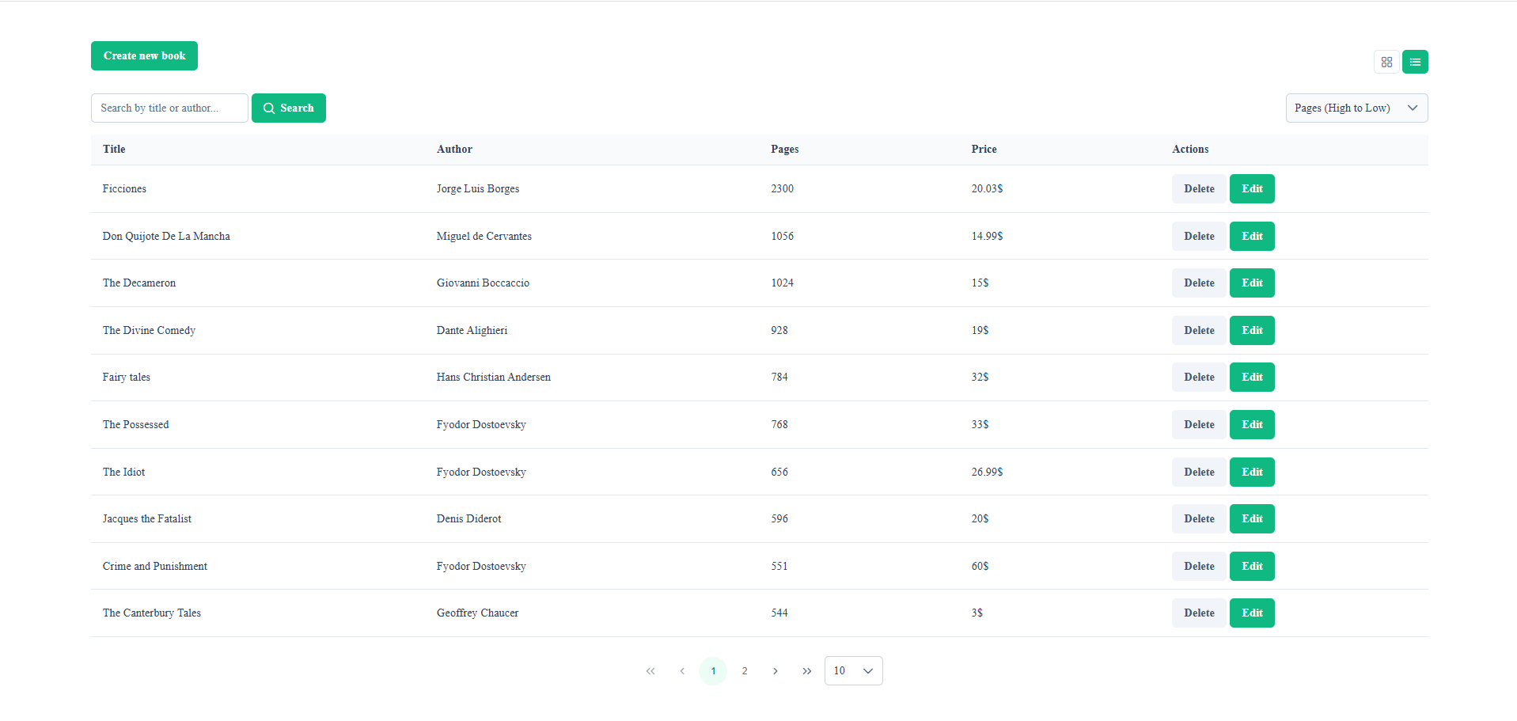Delete The Idiot book
The image size is (1517, 721).
[1199, 472]
